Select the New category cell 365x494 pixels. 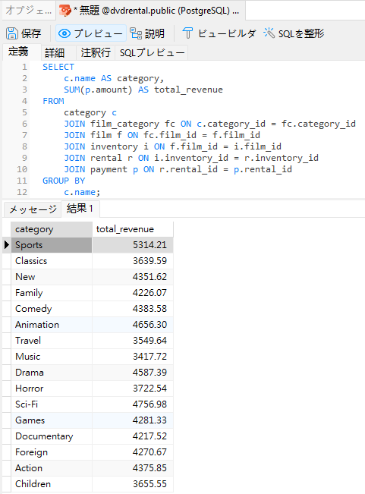pyautogui.click(x=52, y=277)
